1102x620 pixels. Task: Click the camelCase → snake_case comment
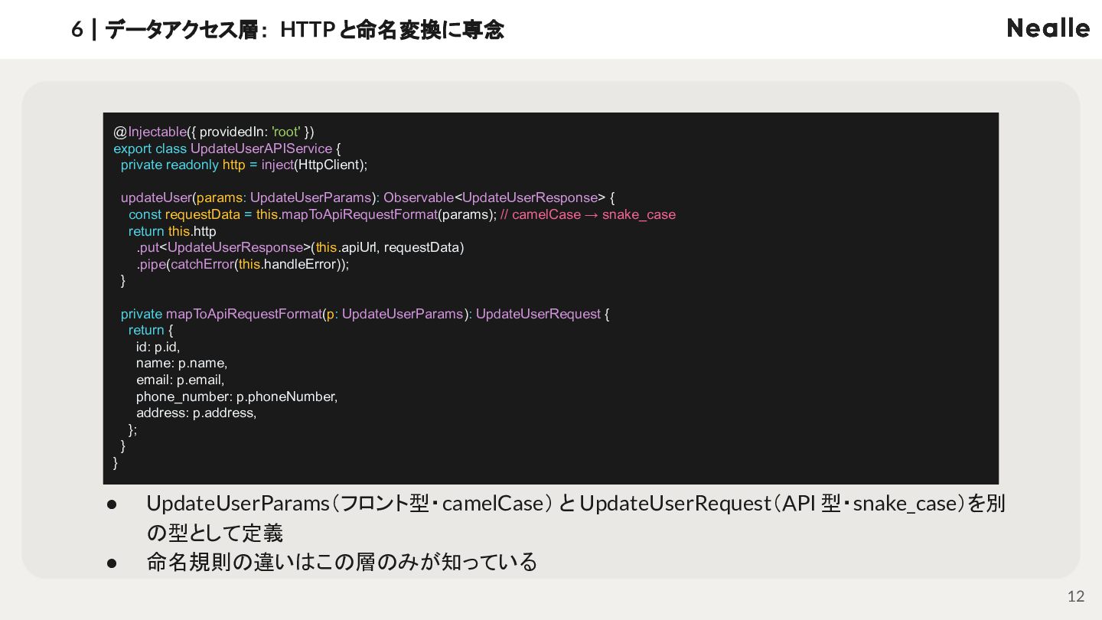pos(588,214)
